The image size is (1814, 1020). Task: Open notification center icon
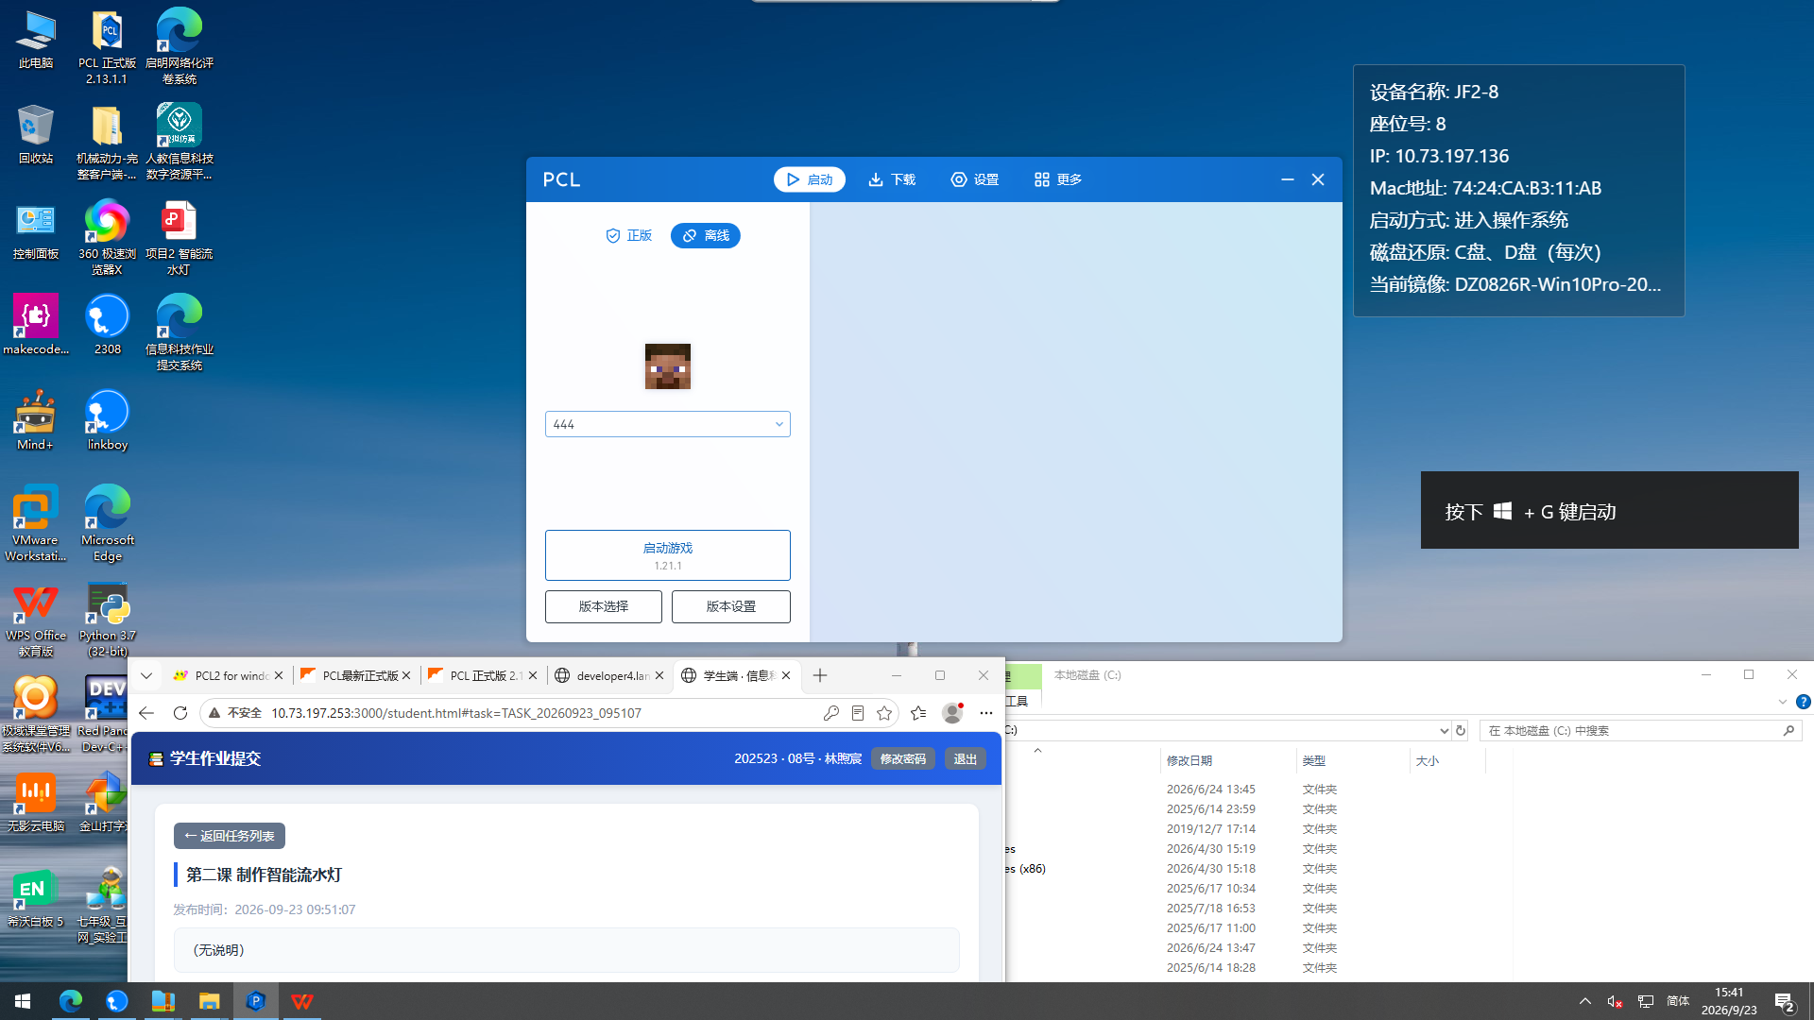click(1785, 1002)
